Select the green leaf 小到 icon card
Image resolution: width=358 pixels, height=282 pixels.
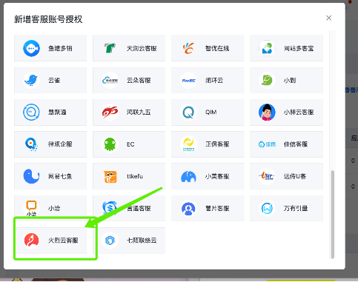[x=286, y=80]
